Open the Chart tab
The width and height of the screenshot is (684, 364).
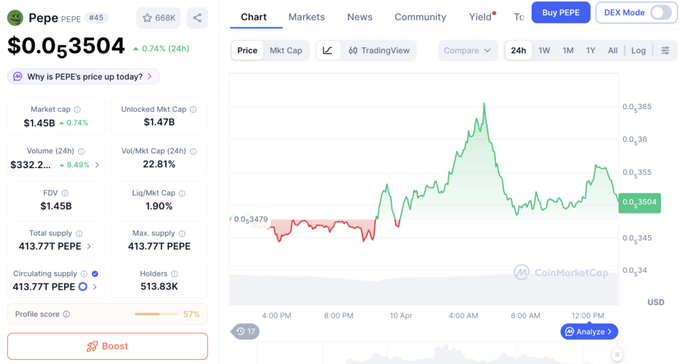pos(253,17)
